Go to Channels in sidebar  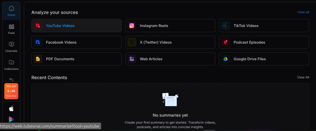[x=11, y=47]
